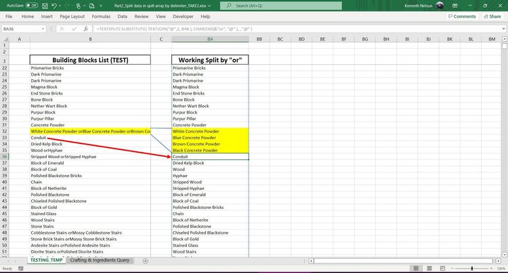
Task: Open the File menu
Action: point(9,16)
